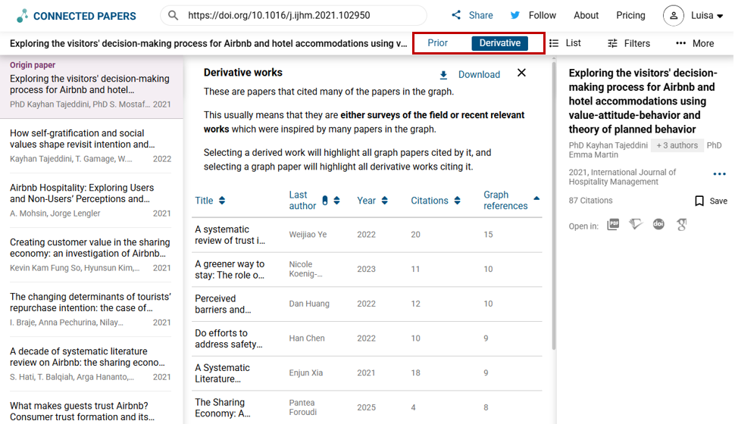Click the bookmark Save icon
This screenshot has width=735, height=424.
point(699,201)
